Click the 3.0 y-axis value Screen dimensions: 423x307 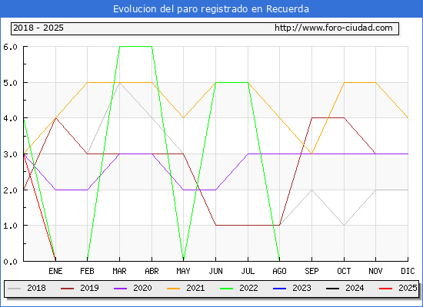click(x=10, y=154)
